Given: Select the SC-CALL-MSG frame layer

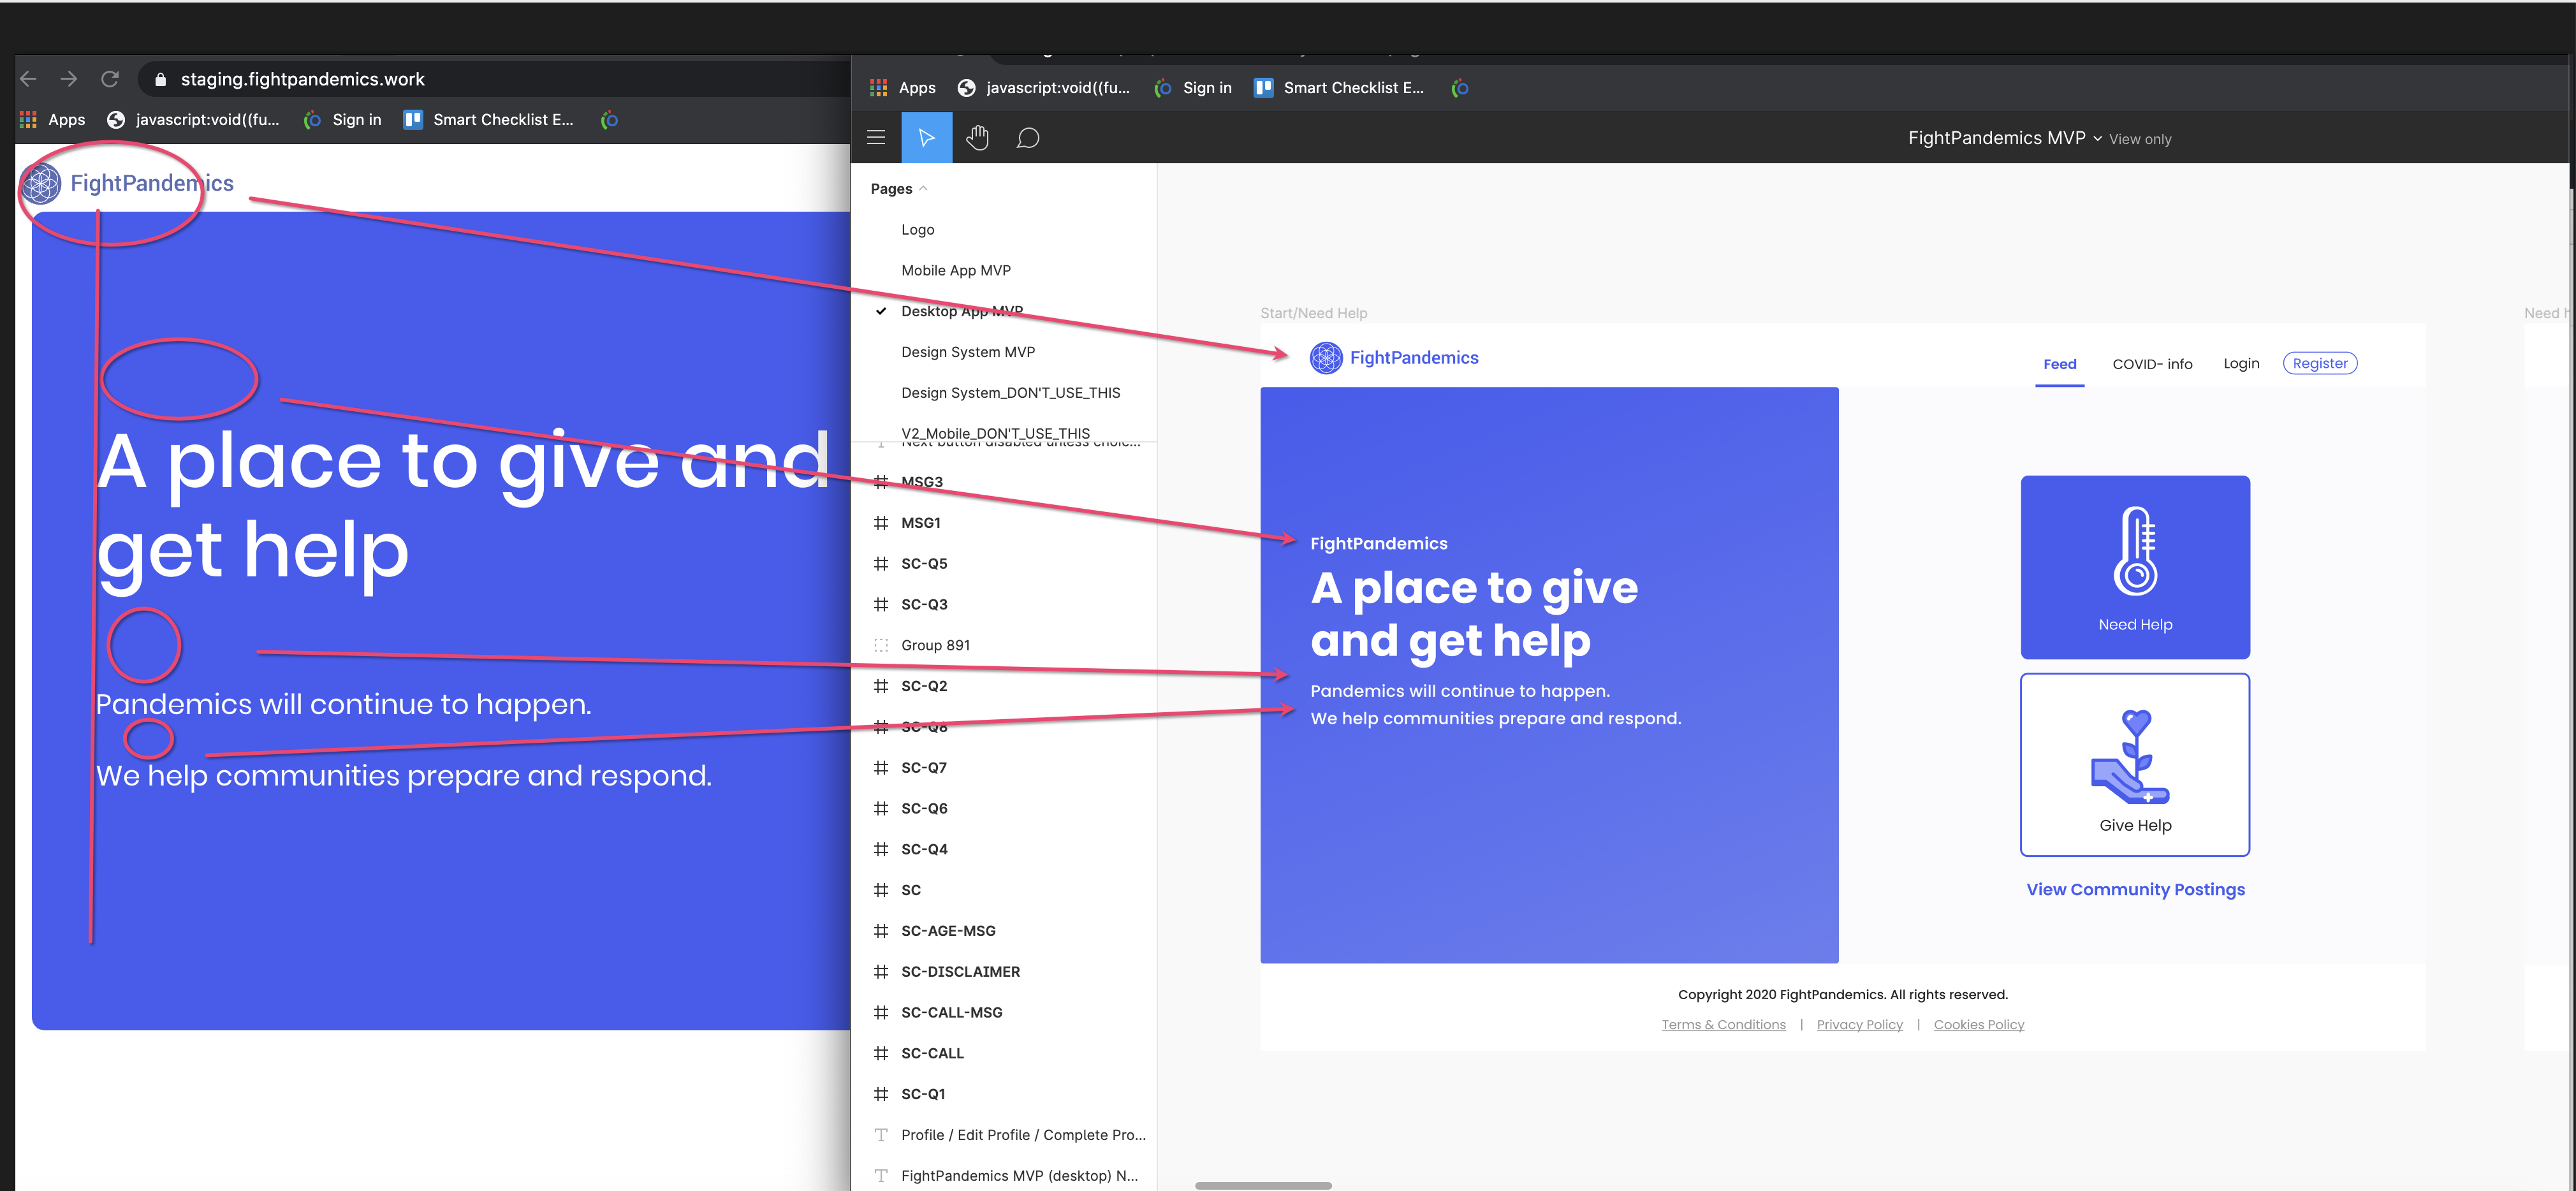Looking at the screenshot, I should [951, 1013].
